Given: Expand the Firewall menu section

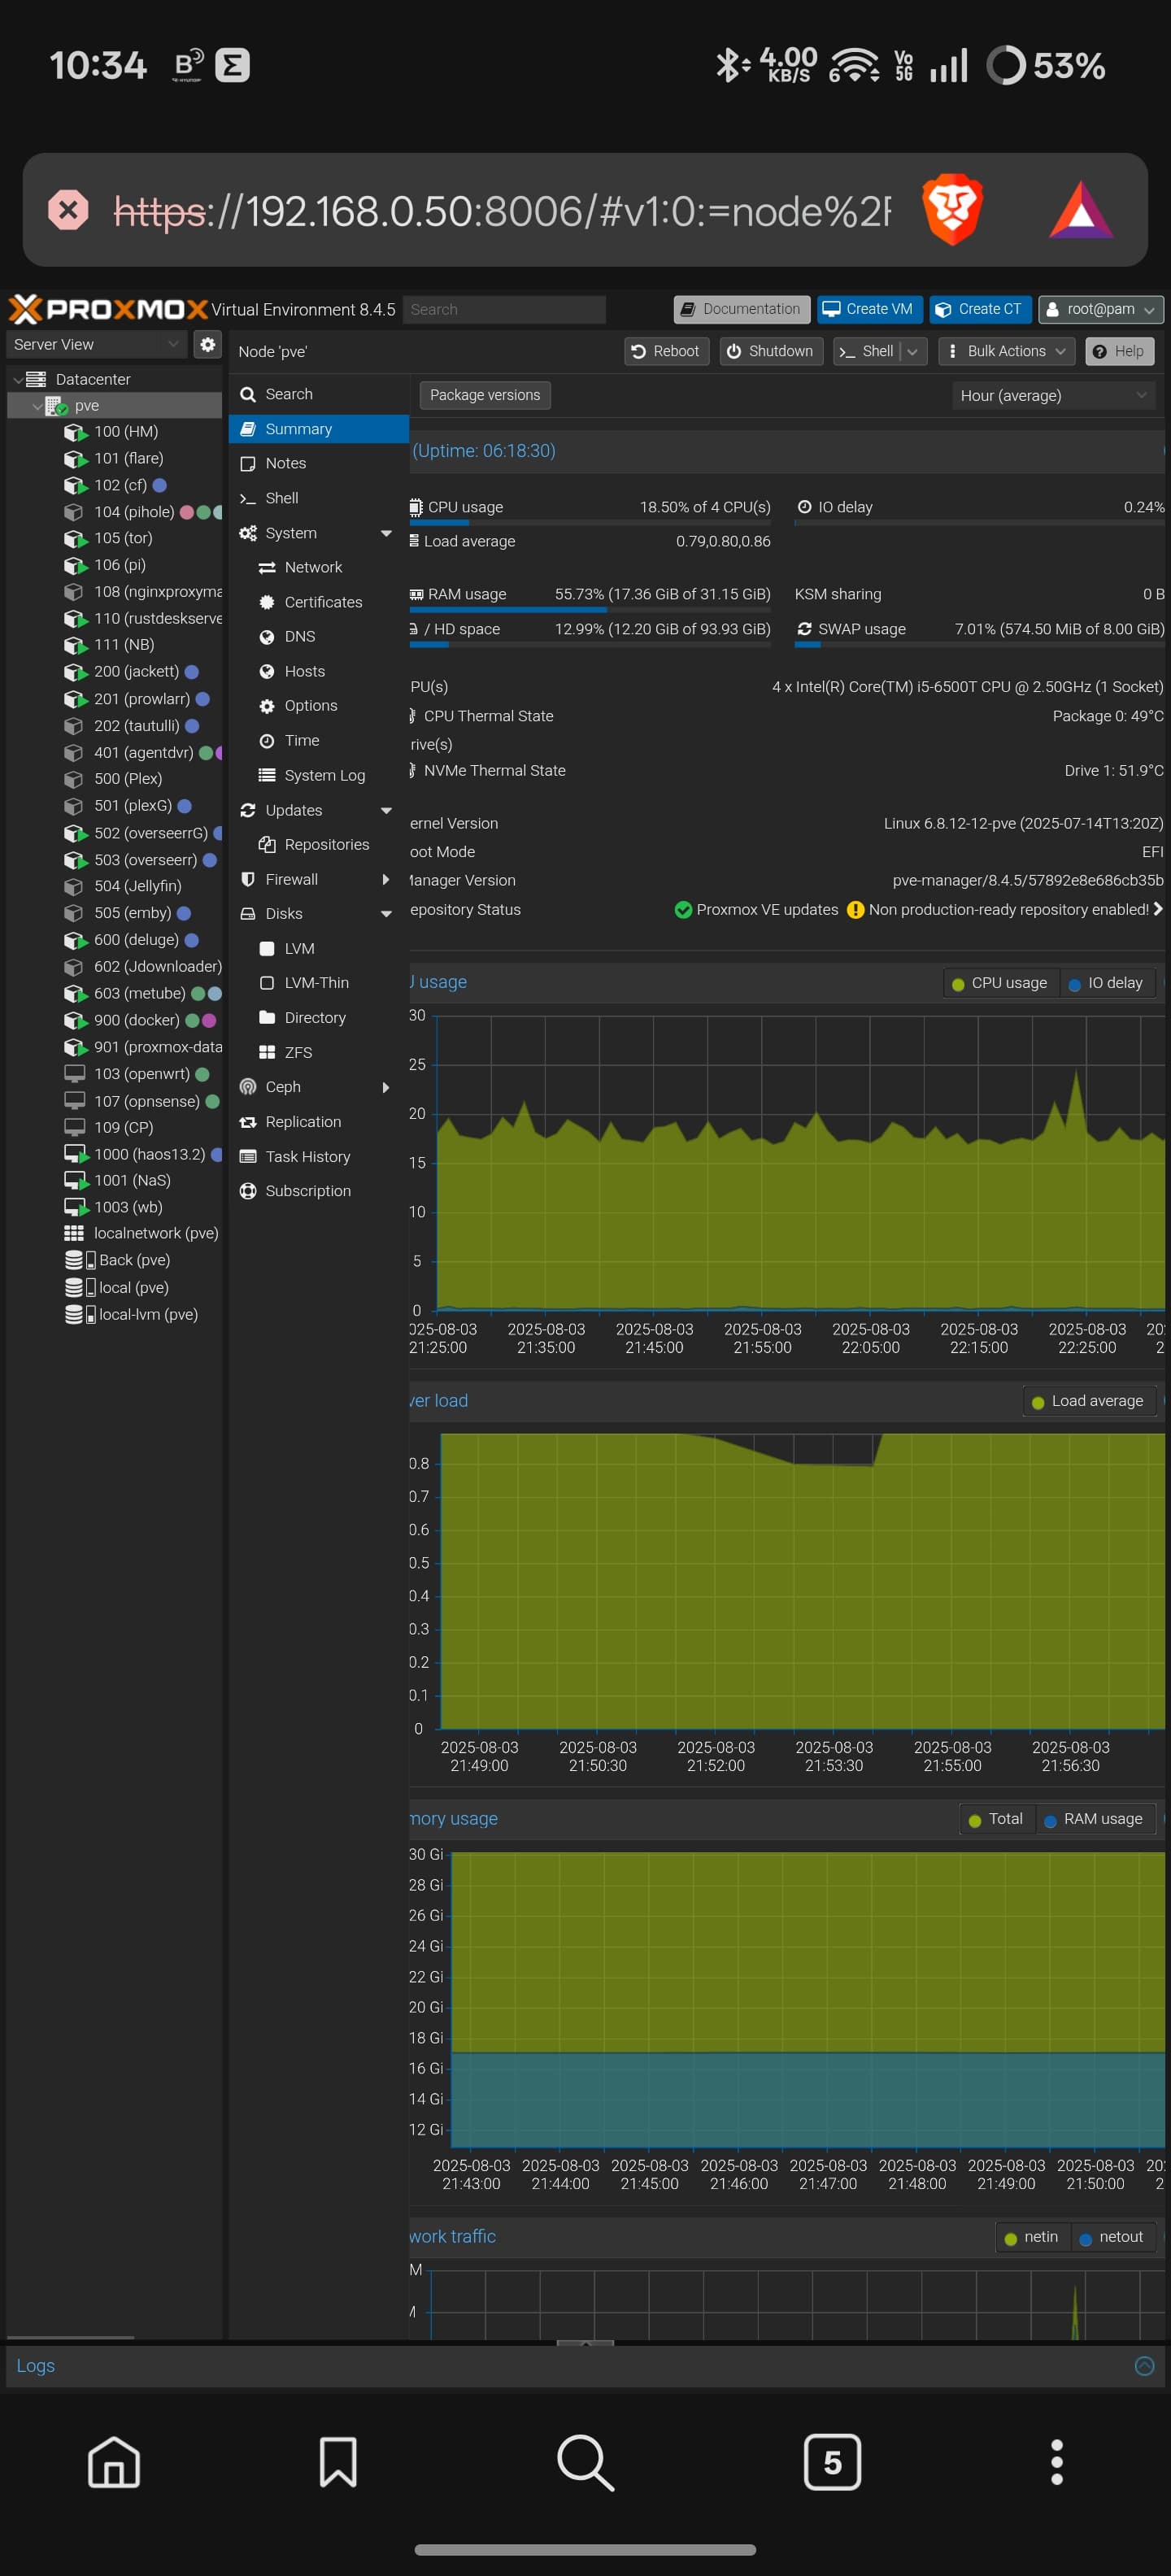Looking at the screenshot, I should pyautogui.click(x=386, y=879).
